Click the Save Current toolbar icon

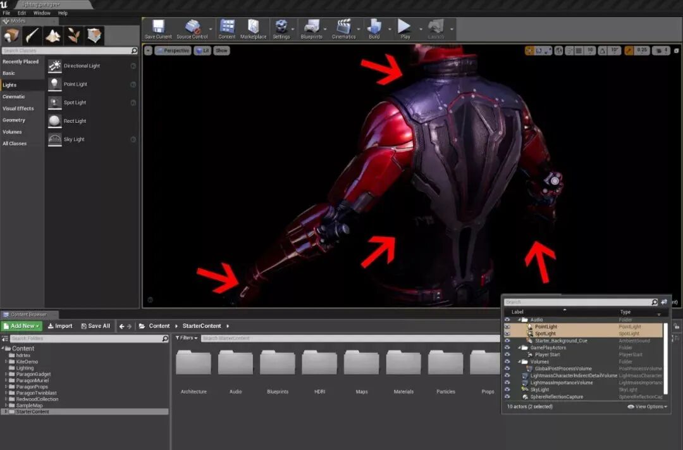pyautogui.click(x=158, y=28)
